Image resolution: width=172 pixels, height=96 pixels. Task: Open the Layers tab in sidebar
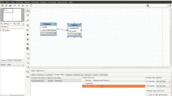point(10,61)
